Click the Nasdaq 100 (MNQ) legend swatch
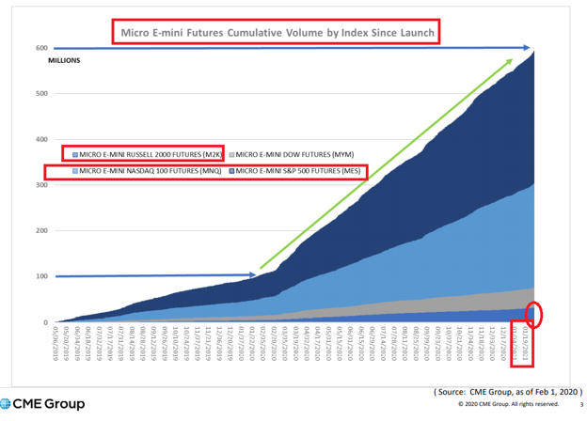 pyautogui.click(x=75, y=171)
